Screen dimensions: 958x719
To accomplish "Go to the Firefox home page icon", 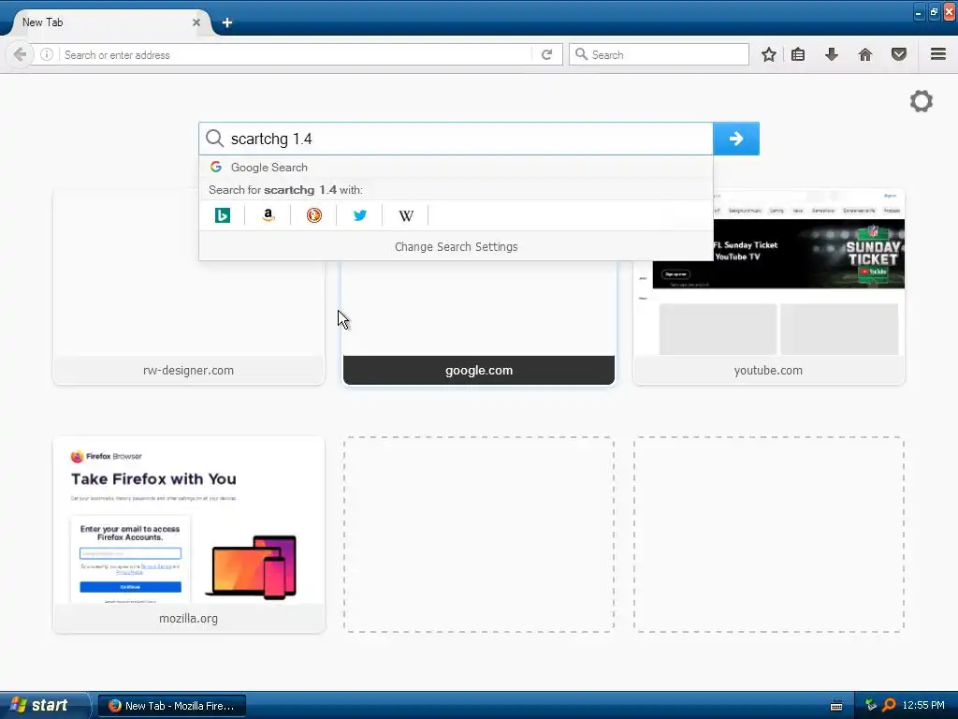I will click(x=865, y=54).
